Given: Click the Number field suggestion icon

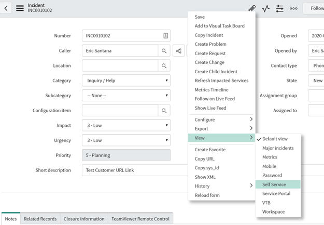Looking at the screenshot, I should [165, 36].
